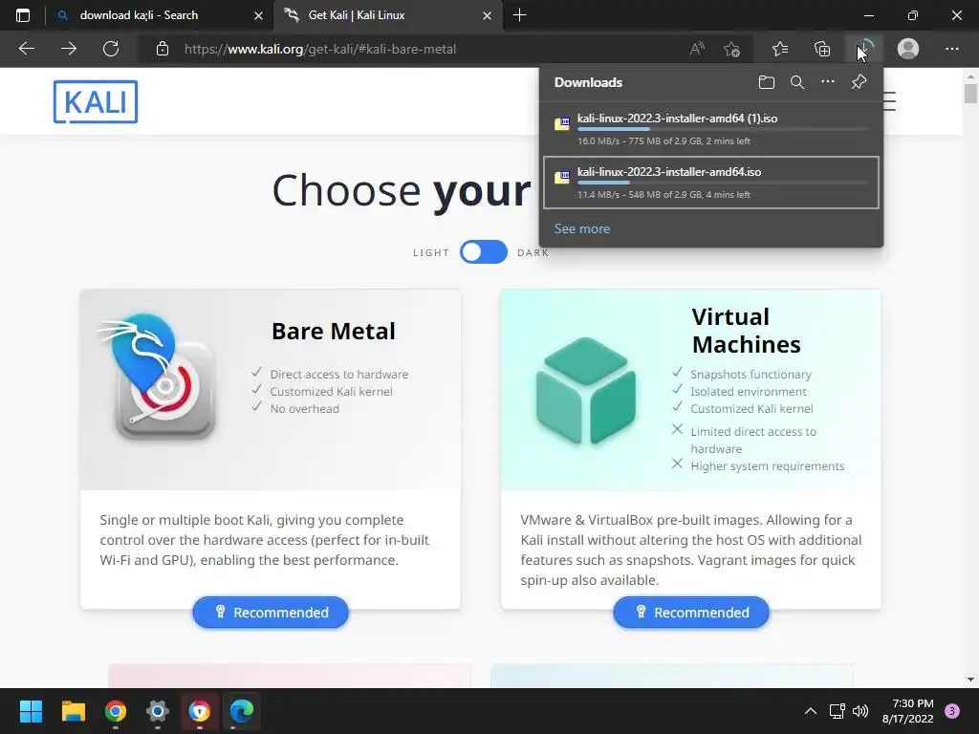Launch File Explorer from the taskbar

coord(73,711)
